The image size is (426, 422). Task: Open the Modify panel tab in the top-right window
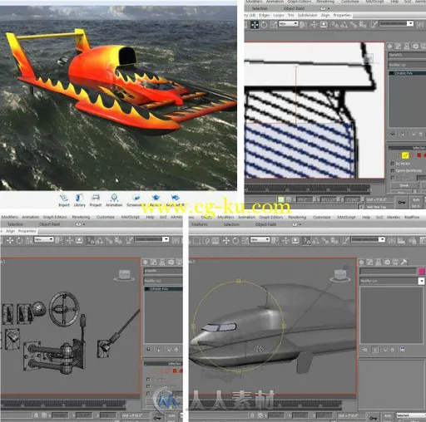point(398,47)
